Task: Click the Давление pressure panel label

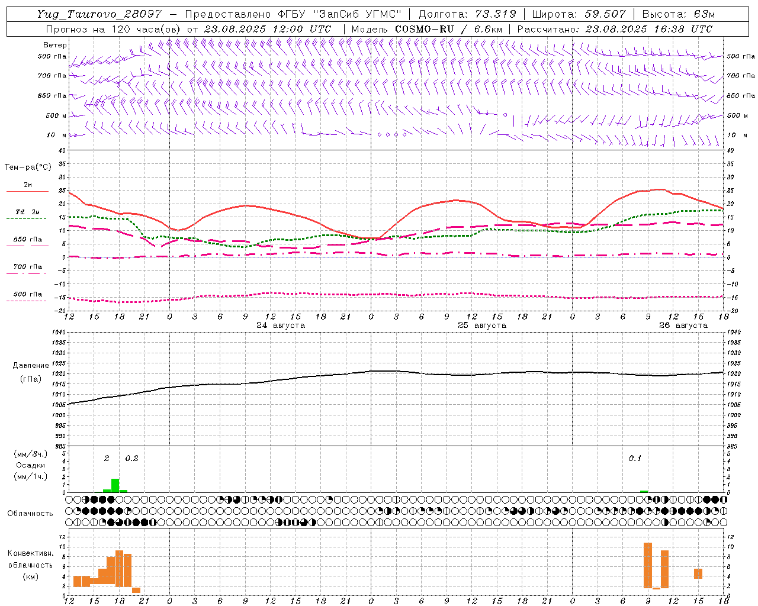Action: 31,366
